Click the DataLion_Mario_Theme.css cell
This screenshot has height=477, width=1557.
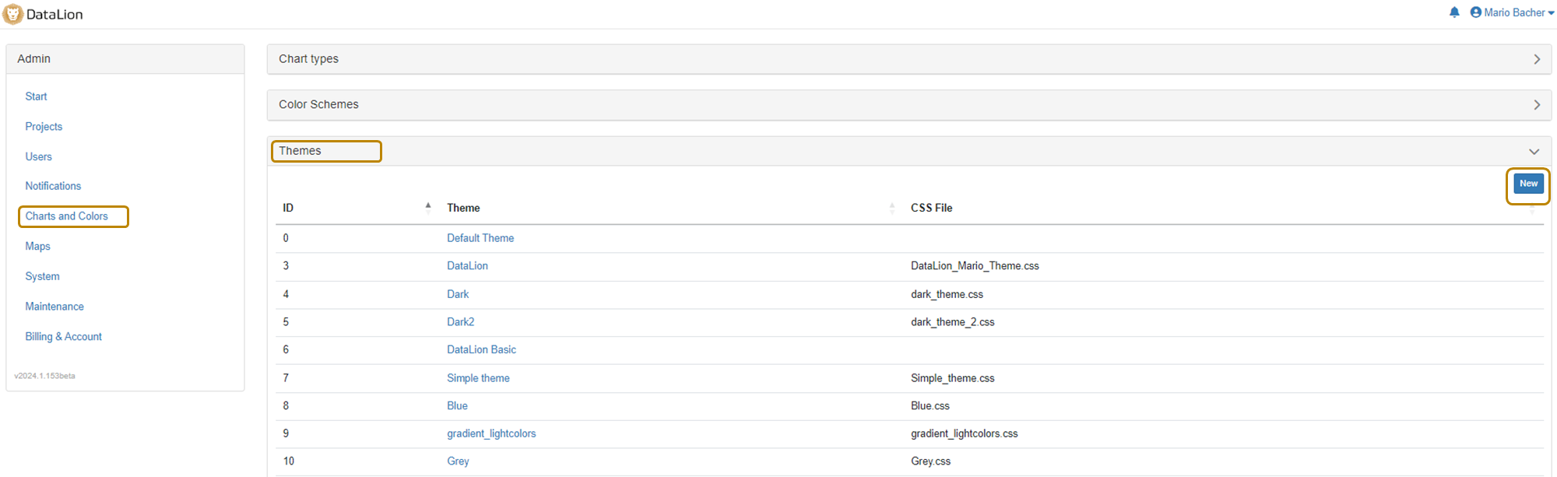[975, 266]
